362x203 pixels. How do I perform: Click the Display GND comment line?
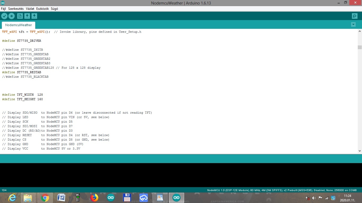tap(43, 144)
